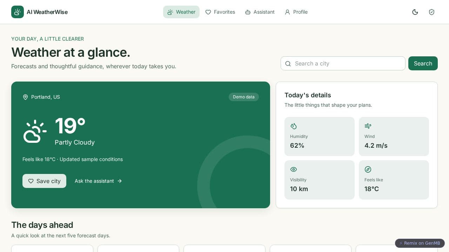Click the Demo data badge
The height and width of the screenshot is (252, 449).
(244, 97)
